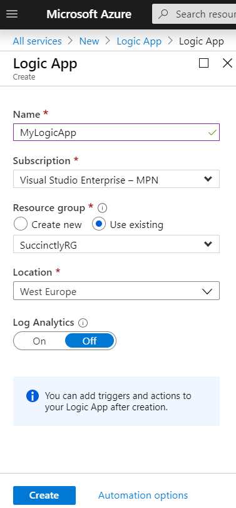The image size is (236, 508).
Task: Maximize the Logic App blade
Action: (x=203, y=63)
